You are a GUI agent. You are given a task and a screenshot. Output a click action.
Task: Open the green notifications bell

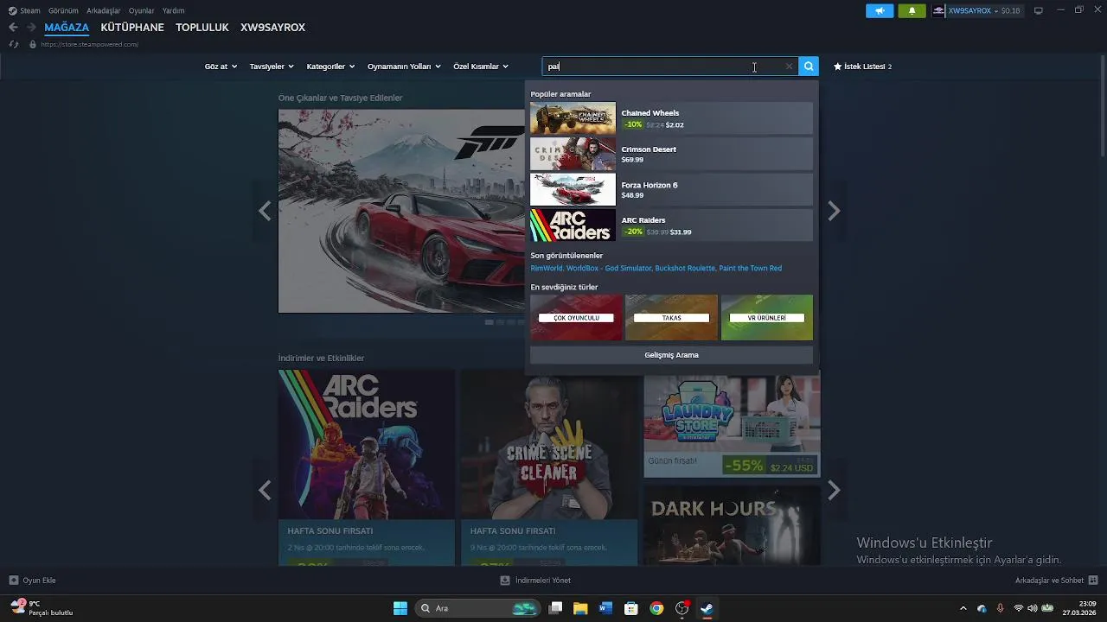pos(912,11)
